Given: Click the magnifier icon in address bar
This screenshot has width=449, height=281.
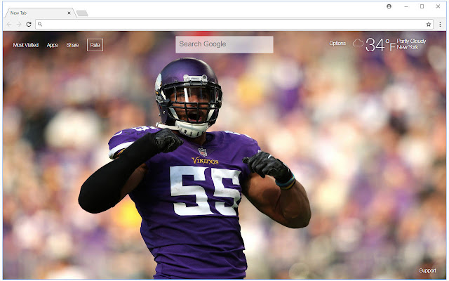Looking at the screenshot, I should (x=40, y=25).
